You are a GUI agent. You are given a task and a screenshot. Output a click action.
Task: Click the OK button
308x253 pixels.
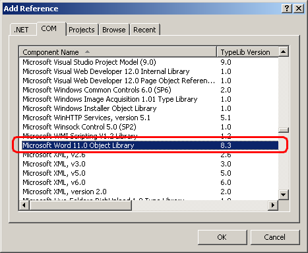tap(222, 237)
